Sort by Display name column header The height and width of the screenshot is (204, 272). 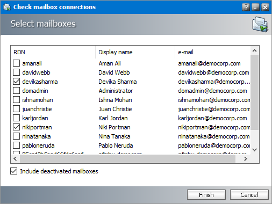pos(135,52)
